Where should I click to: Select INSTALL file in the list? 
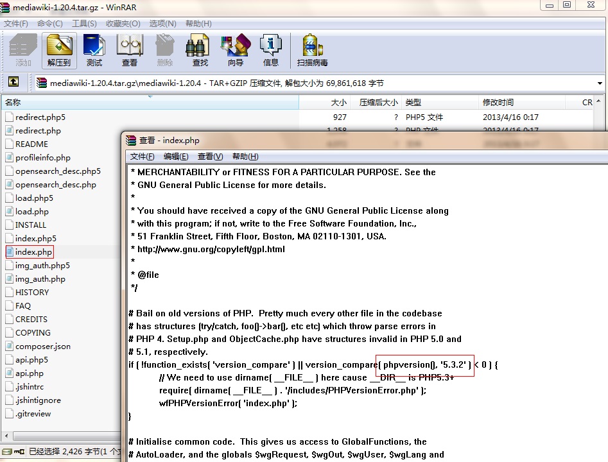pyautogui.click(x=31, y=225)
